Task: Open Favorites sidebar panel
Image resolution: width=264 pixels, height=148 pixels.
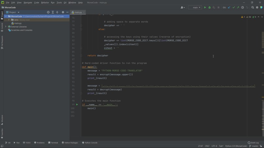Action: point(2,134)
